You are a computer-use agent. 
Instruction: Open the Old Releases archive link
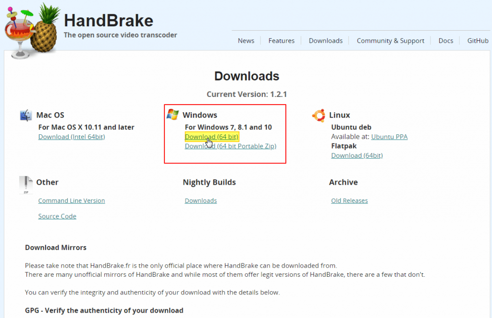pos(350,201)
